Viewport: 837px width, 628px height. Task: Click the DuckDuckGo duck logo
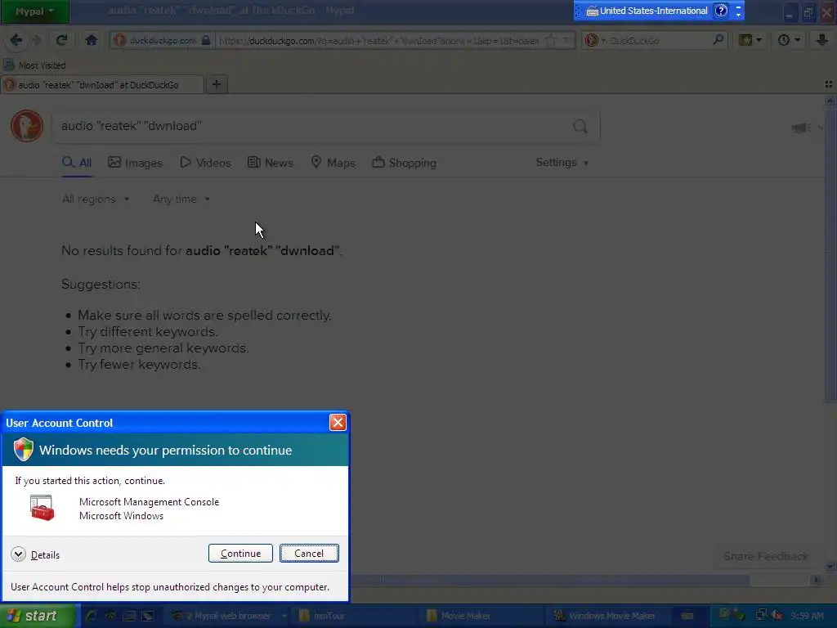click(x=27, y=126)
